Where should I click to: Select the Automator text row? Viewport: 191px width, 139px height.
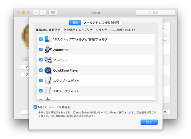(x=95, y=49)
